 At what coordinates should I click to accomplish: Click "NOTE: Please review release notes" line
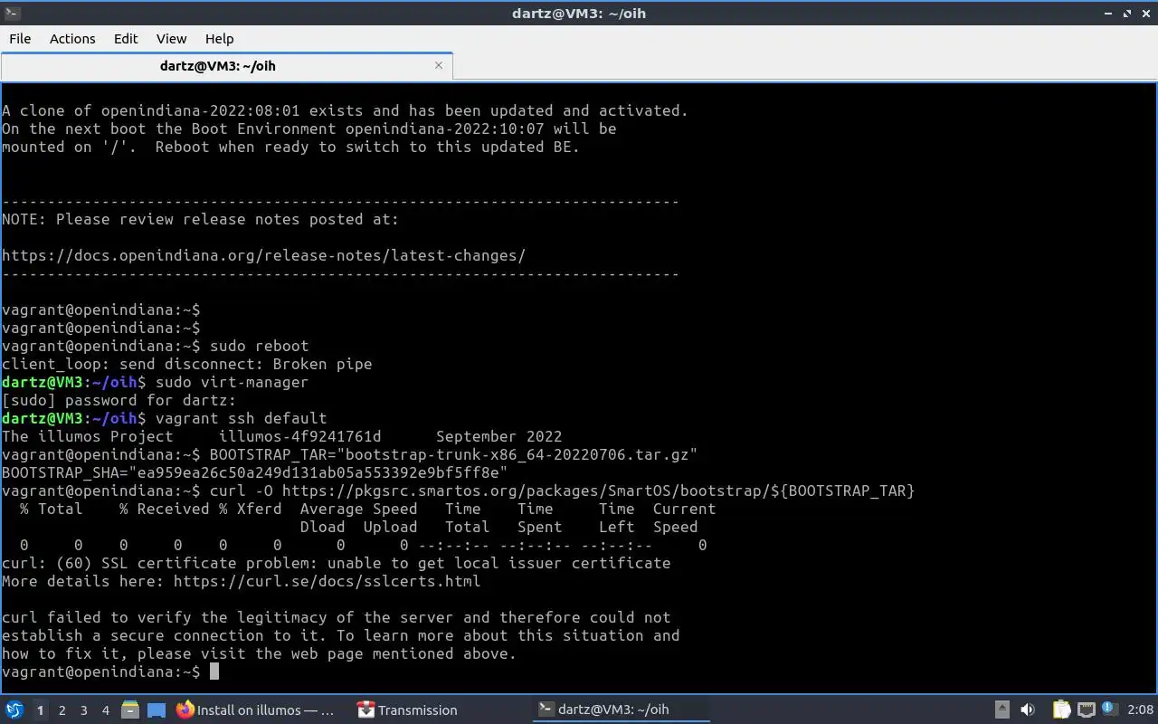pos(200,219)
